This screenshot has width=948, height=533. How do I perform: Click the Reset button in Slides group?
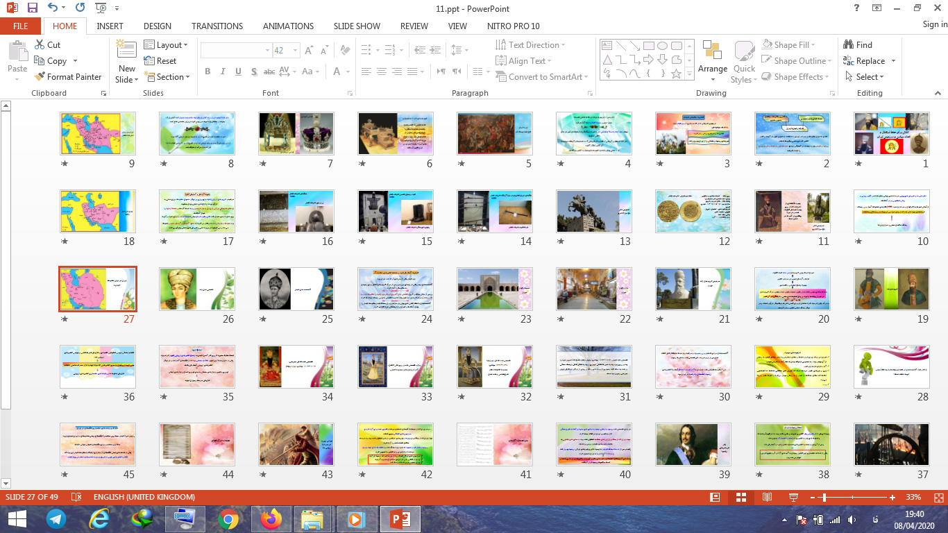coord(160,60)
